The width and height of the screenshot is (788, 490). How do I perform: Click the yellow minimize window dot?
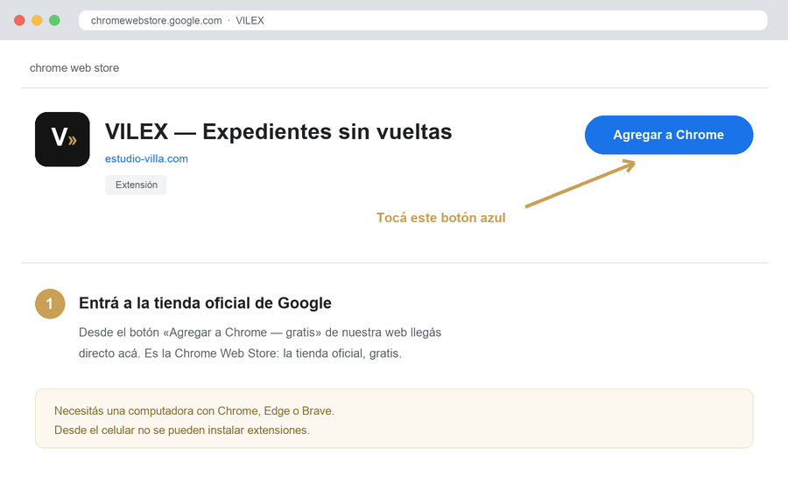coord(37,21)
